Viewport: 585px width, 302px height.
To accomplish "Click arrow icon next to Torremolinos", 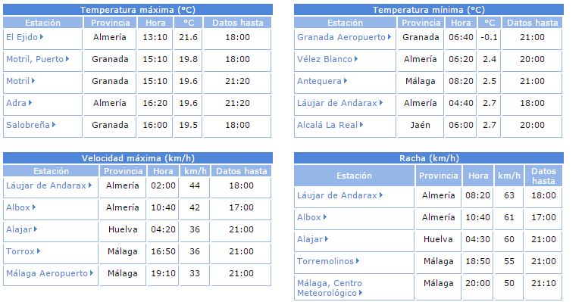I will [x=358, y=261].
